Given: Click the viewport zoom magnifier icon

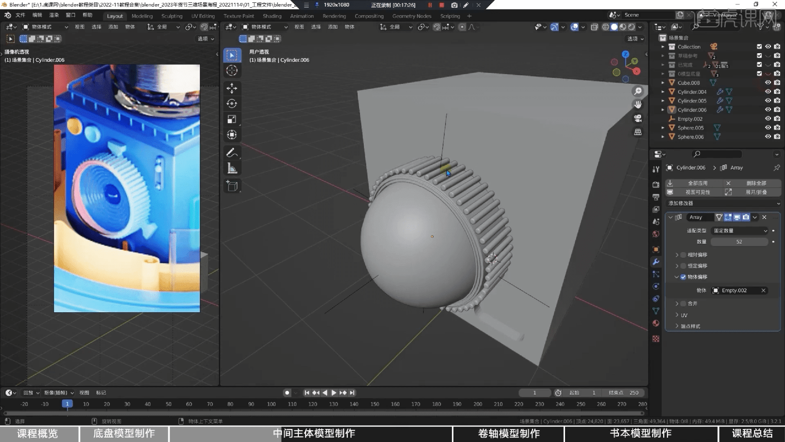Looking at the screenshot, I should 638,91.
